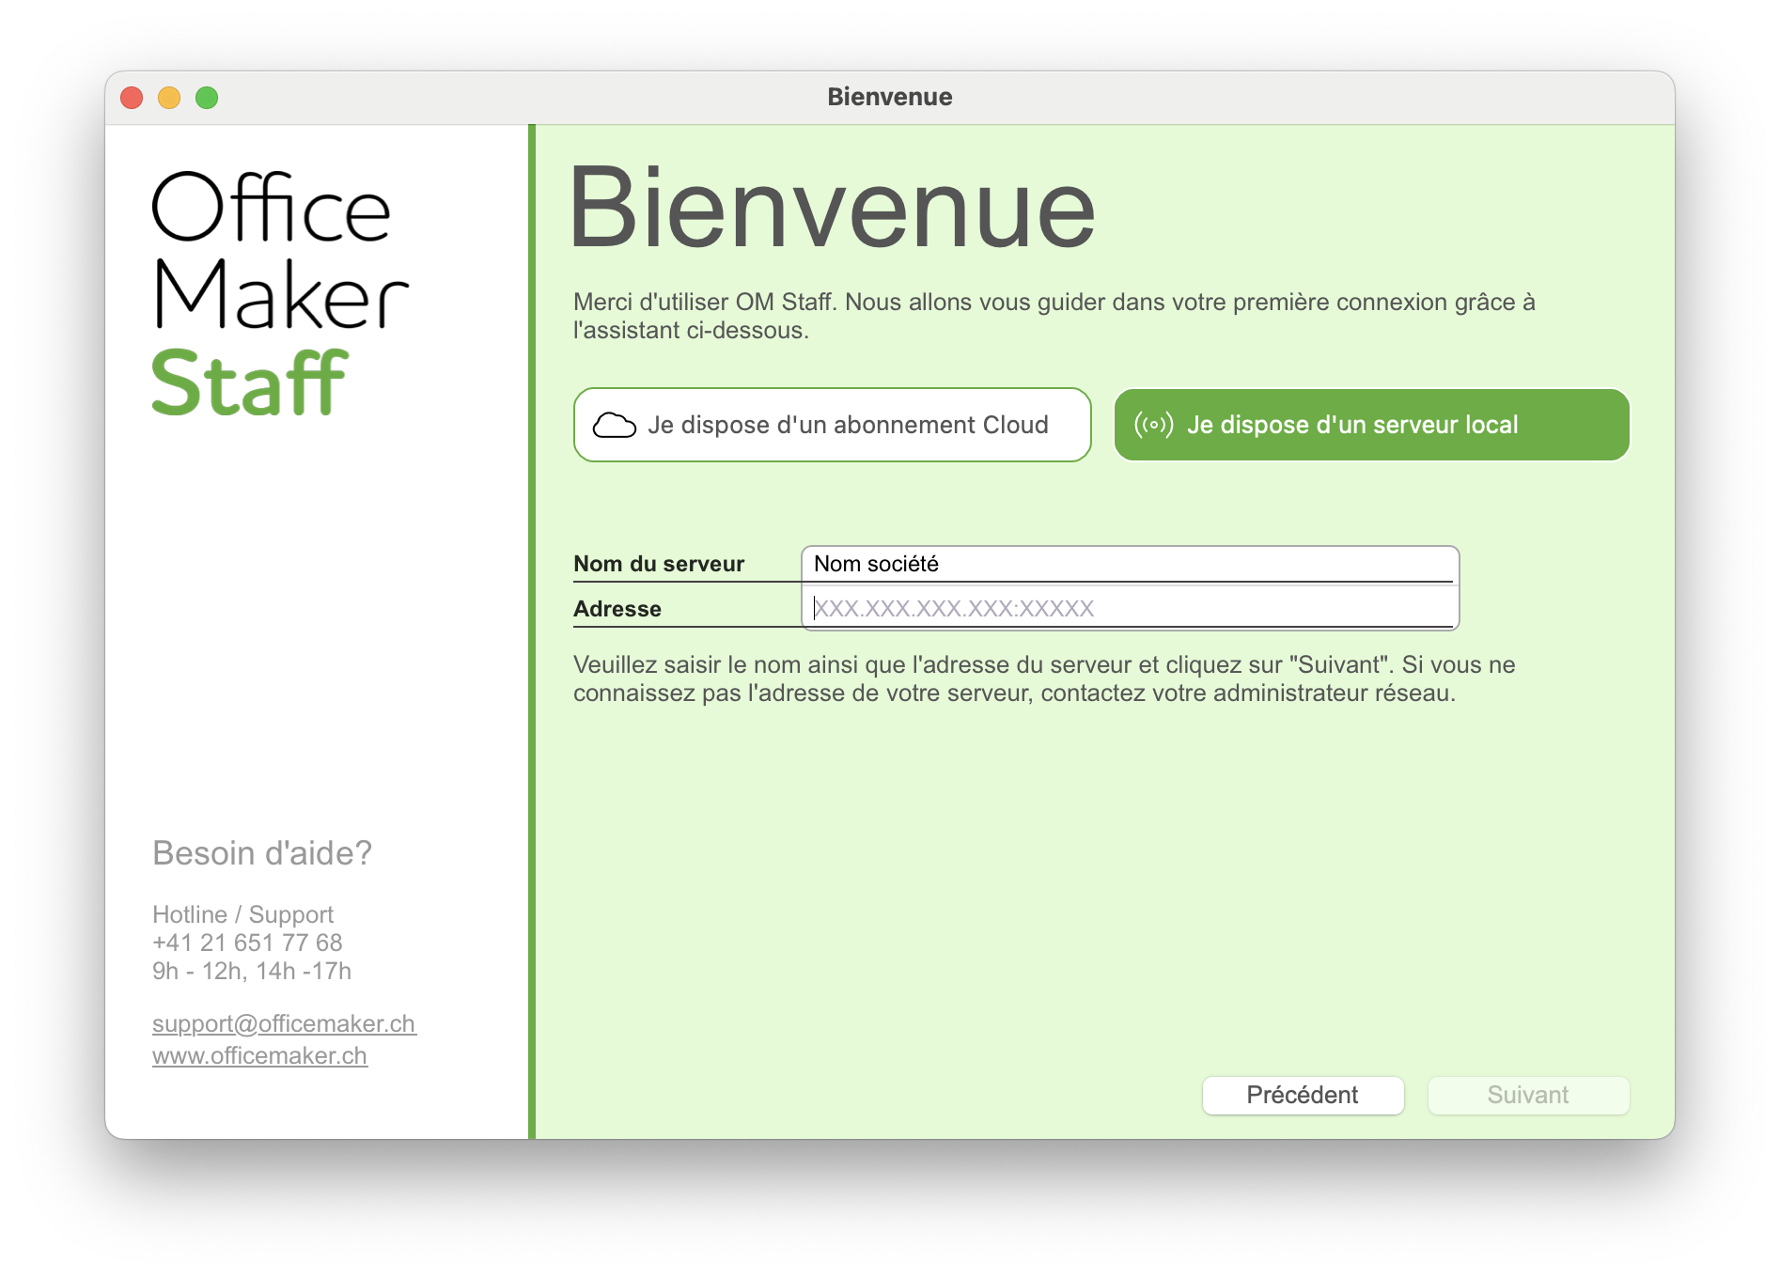Viewport: 1780px width, 1278px height.
Task: Click the large Bienvenue heading
Action: tap(832, 208)
